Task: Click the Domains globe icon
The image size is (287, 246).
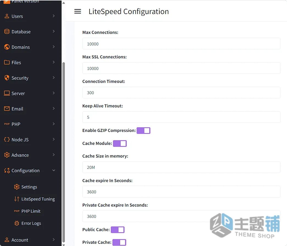Action: (7, 47)
